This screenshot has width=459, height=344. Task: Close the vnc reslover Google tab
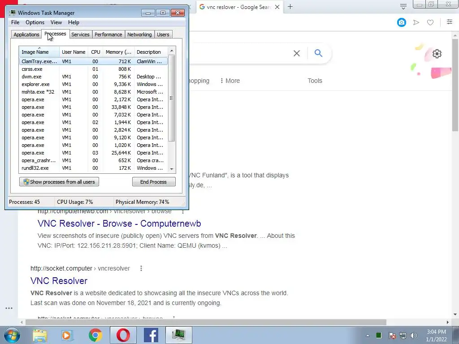click(x=277, y=7)
